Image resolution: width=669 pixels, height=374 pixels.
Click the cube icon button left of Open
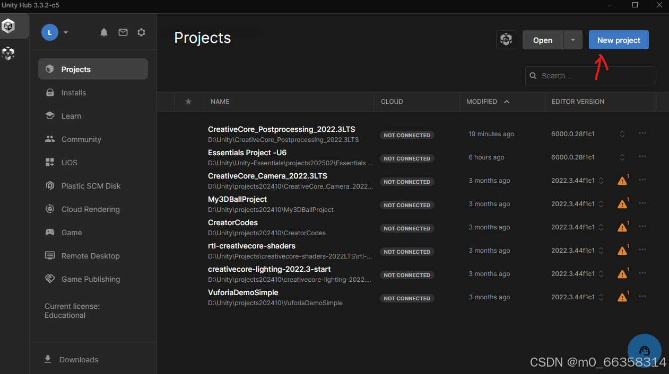pos(506,40)
